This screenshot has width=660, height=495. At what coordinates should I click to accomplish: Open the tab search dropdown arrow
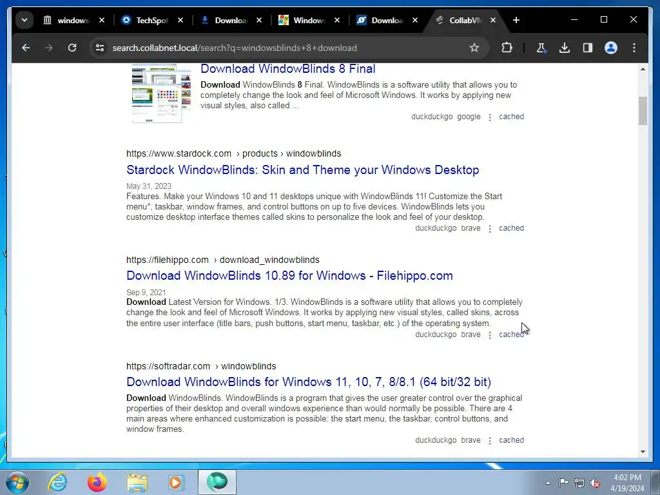pyautogui.click(x=24, y=20)
